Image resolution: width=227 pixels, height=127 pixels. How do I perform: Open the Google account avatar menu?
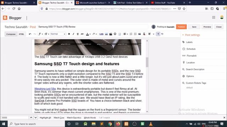pos(222,17)
